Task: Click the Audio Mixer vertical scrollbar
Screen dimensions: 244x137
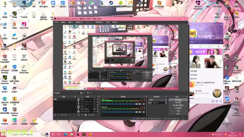Action: point(146,107)
